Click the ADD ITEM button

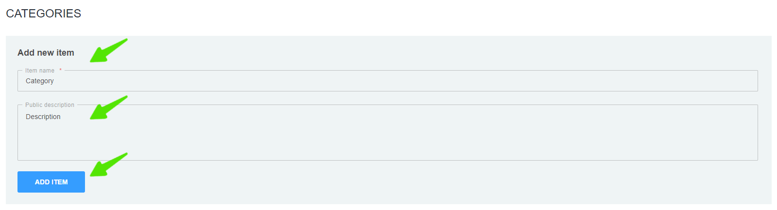(x=51, y=182)
